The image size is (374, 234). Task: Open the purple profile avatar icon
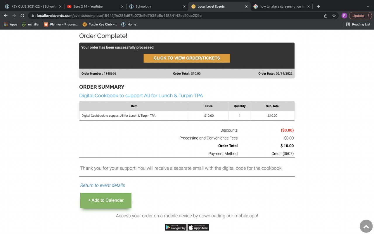pos(344,16)
